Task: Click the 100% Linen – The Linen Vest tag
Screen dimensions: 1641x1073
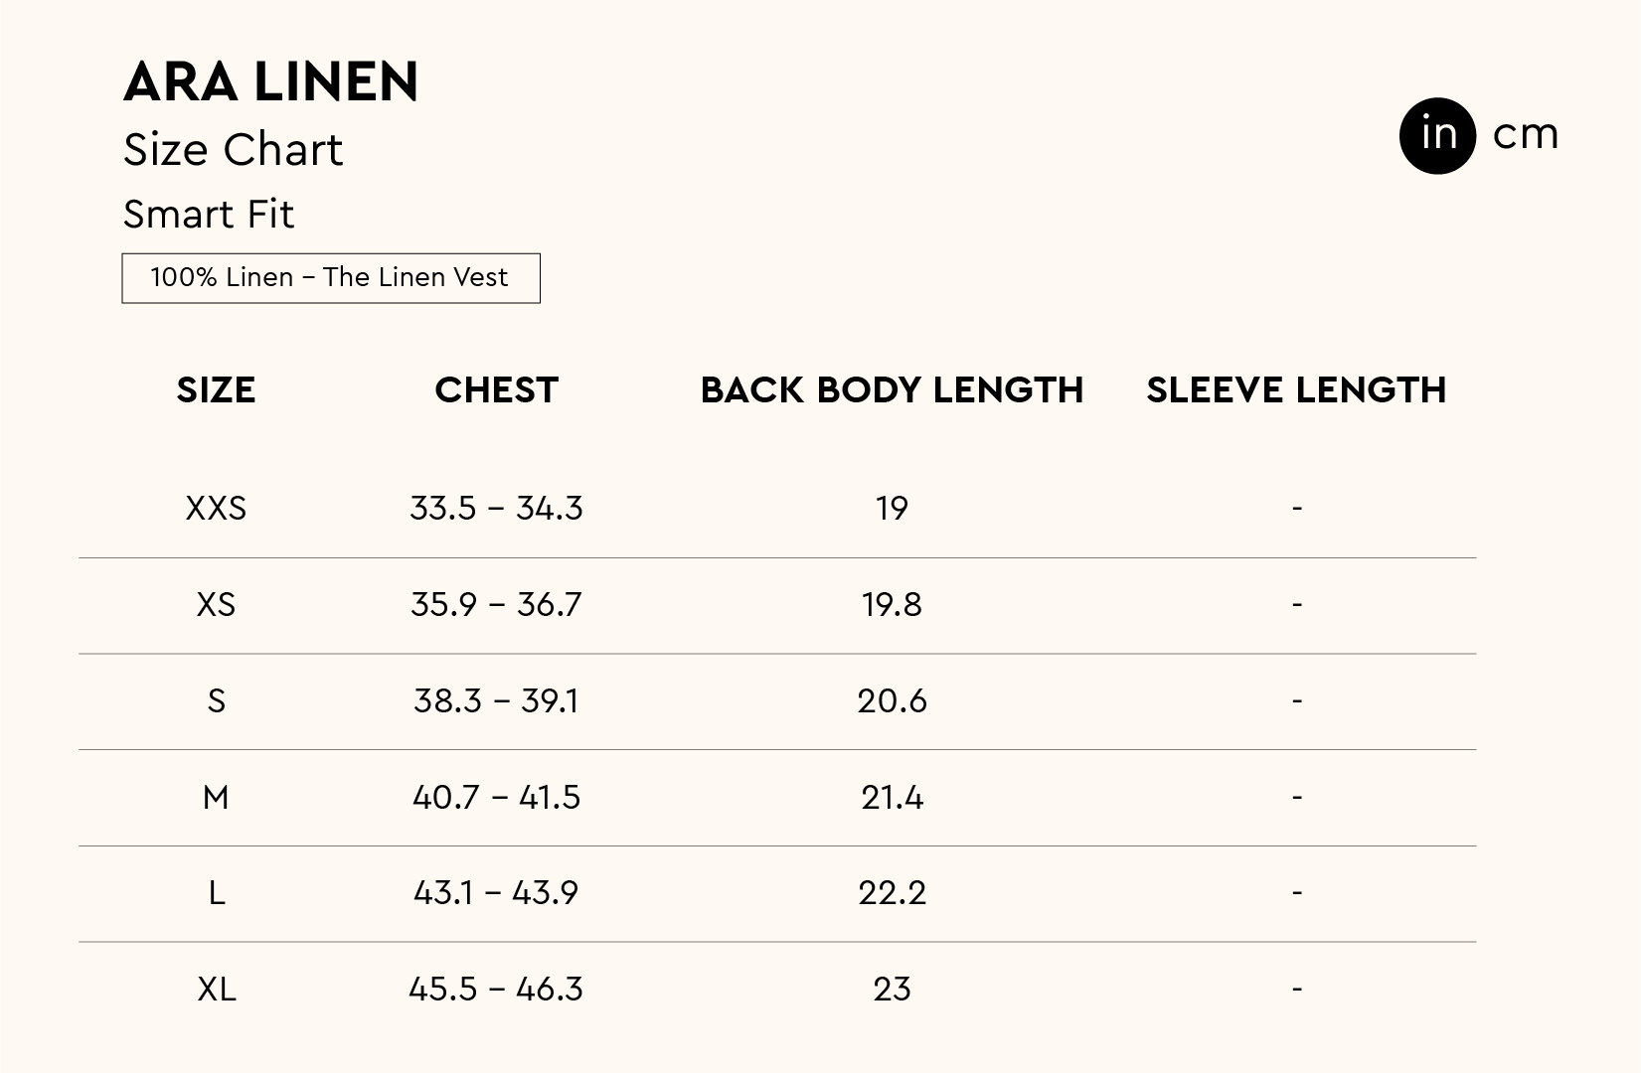Action: 330,277
